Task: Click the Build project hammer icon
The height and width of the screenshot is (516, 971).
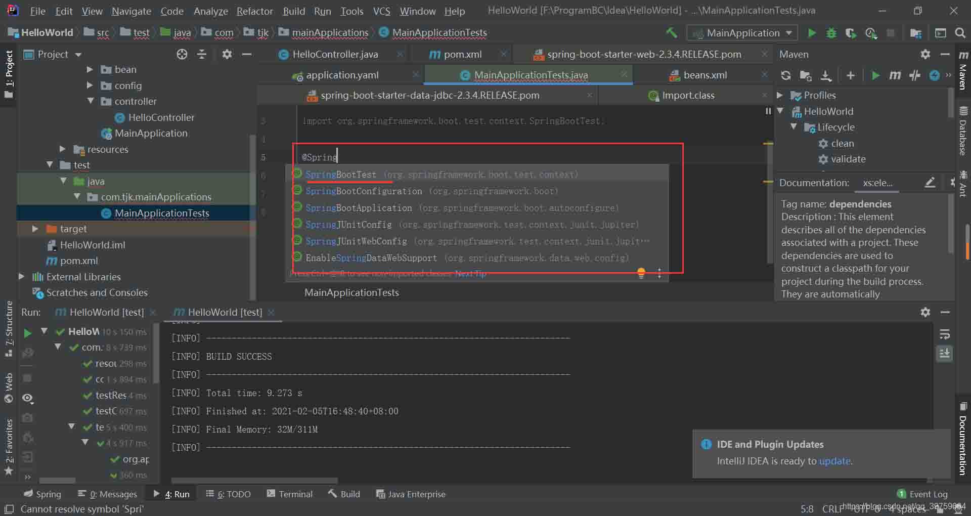Action: tap(672, 33)
